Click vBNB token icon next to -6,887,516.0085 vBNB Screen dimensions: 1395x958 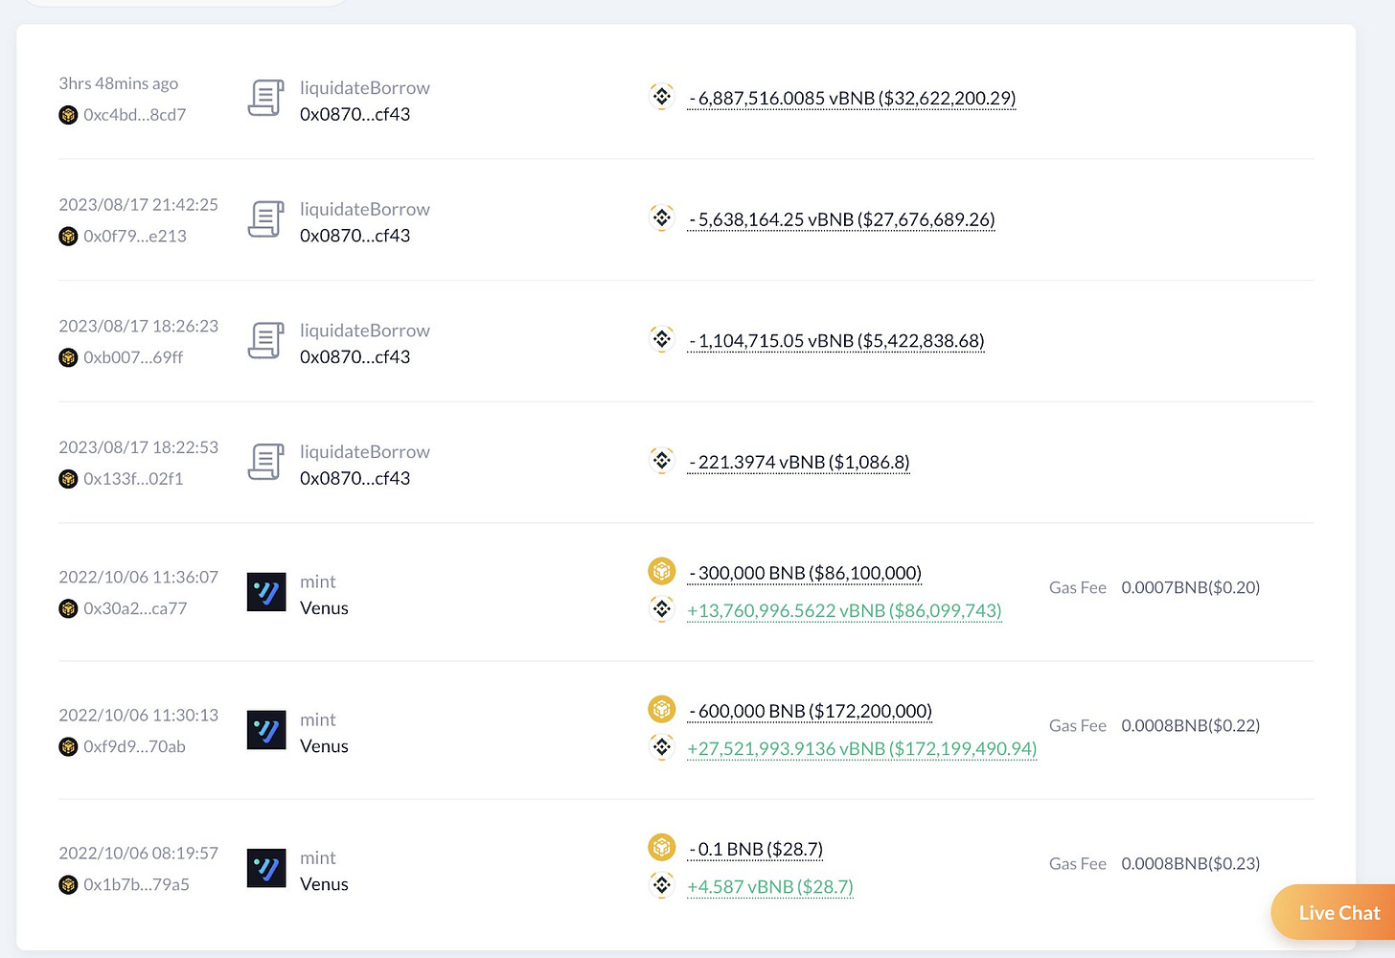[662, 97]
